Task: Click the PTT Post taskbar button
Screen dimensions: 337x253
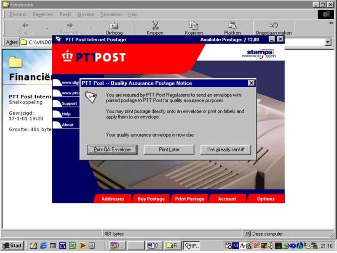Action: [x=192, y=246]
